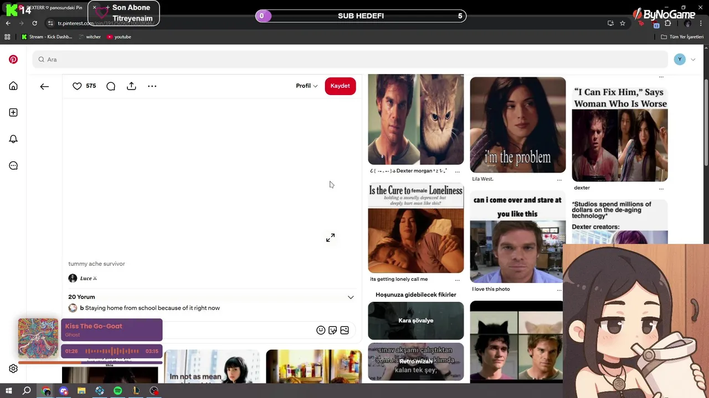Click 'tummy ache survivor' pin title
Viewport: 709px width, 398px height.
(x=96, y=264)
